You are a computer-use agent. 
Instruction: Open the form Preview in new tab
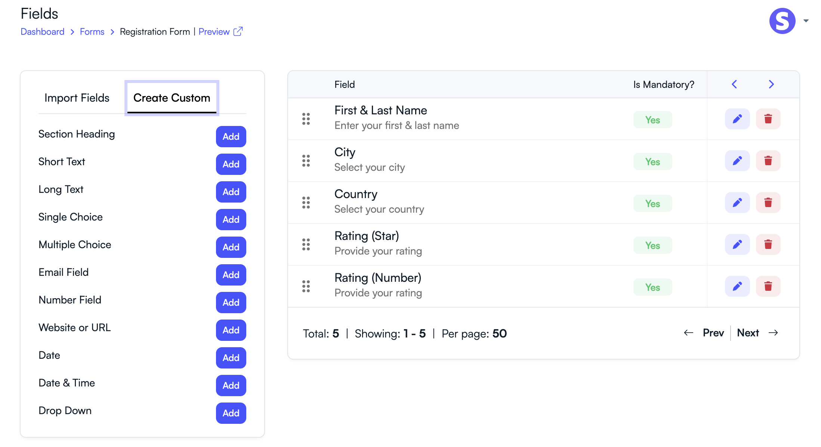[x=214, y=32]
